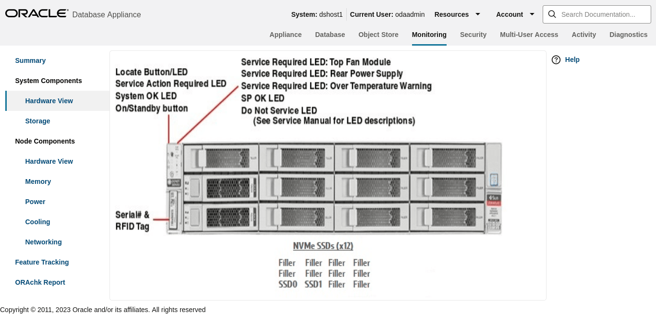Go to Feature Tracking
656x314 pixels.
tap(42, 262)
